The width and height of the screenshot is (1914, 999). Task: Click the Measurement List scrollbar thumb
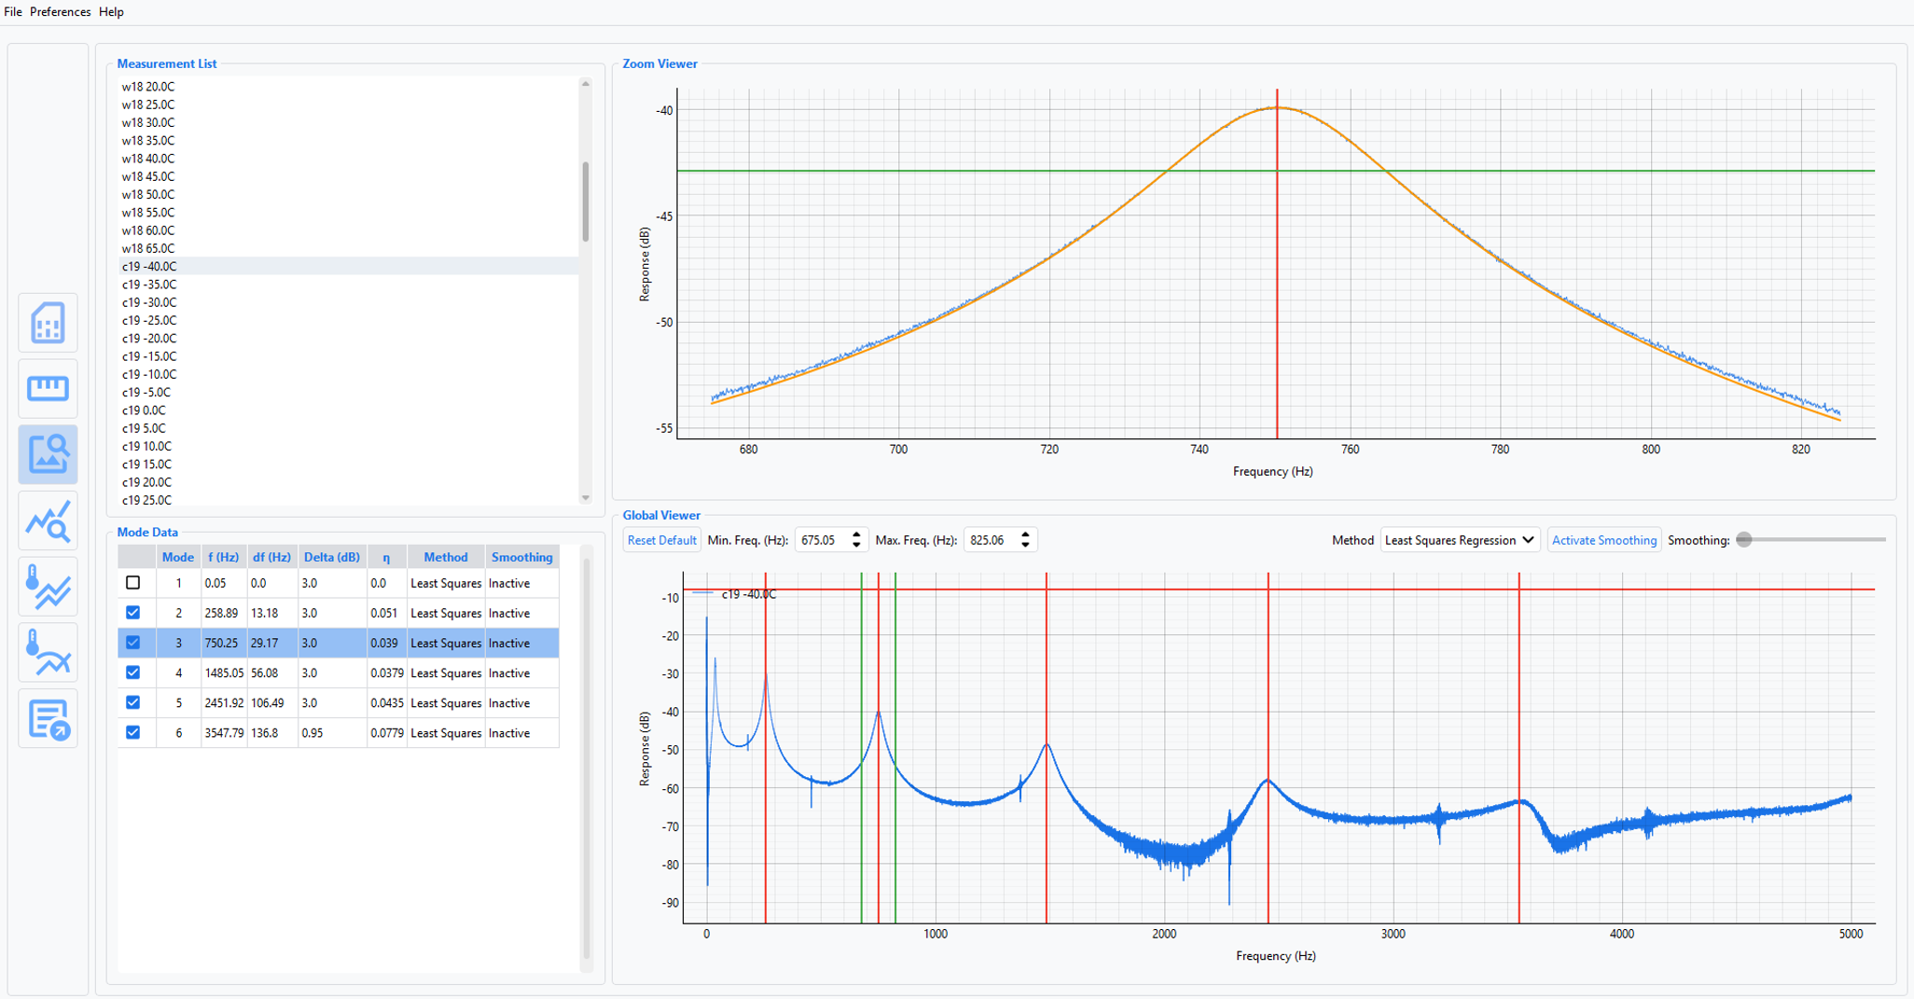coord(586,201)
